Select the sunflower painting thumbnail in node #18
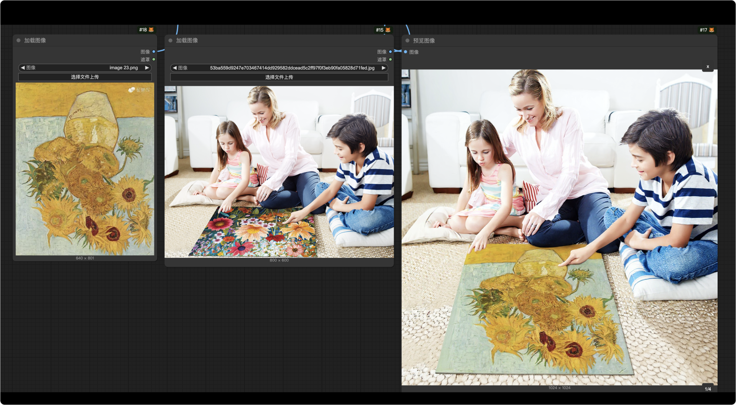 [x=85, y=169]
